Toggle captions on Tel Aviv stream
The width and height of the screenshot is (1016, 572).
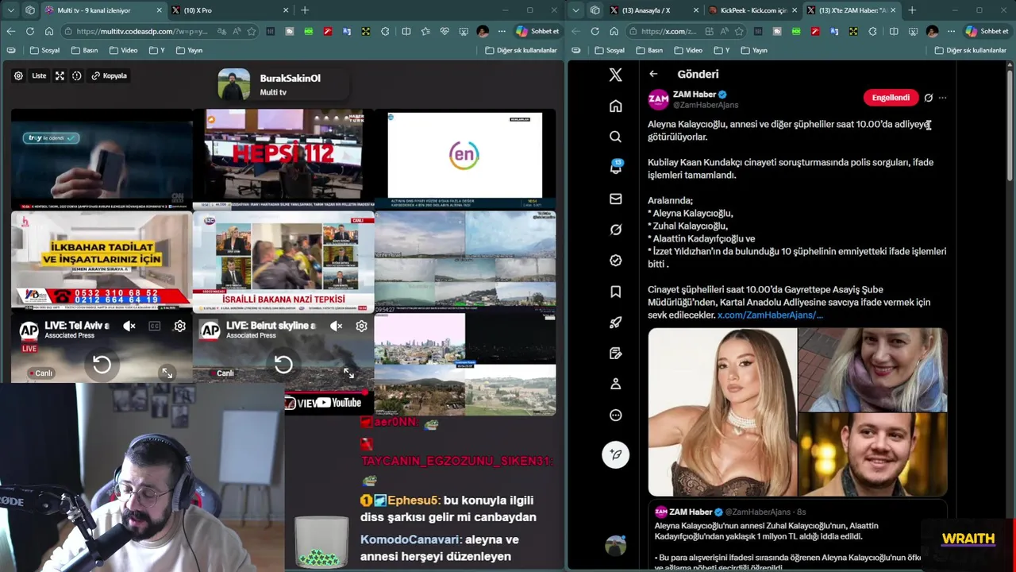click(x=155, y=326)
